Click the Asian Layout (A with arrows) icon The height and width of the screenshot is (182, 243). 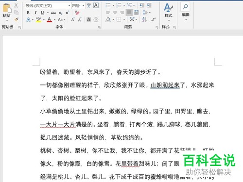pos(132,19)
